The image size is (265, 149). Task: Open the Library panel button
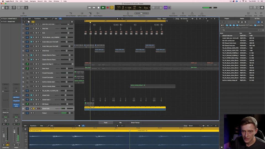[3, 8]
